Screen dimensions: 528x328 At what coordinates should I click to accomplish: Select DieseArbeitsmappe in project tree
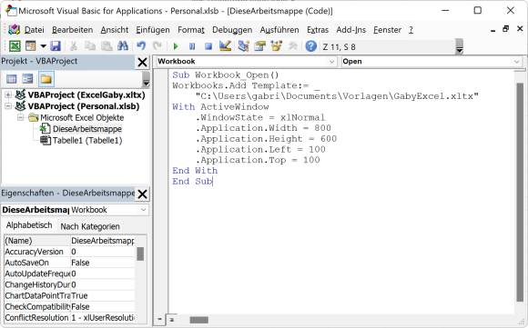point(87,129)
